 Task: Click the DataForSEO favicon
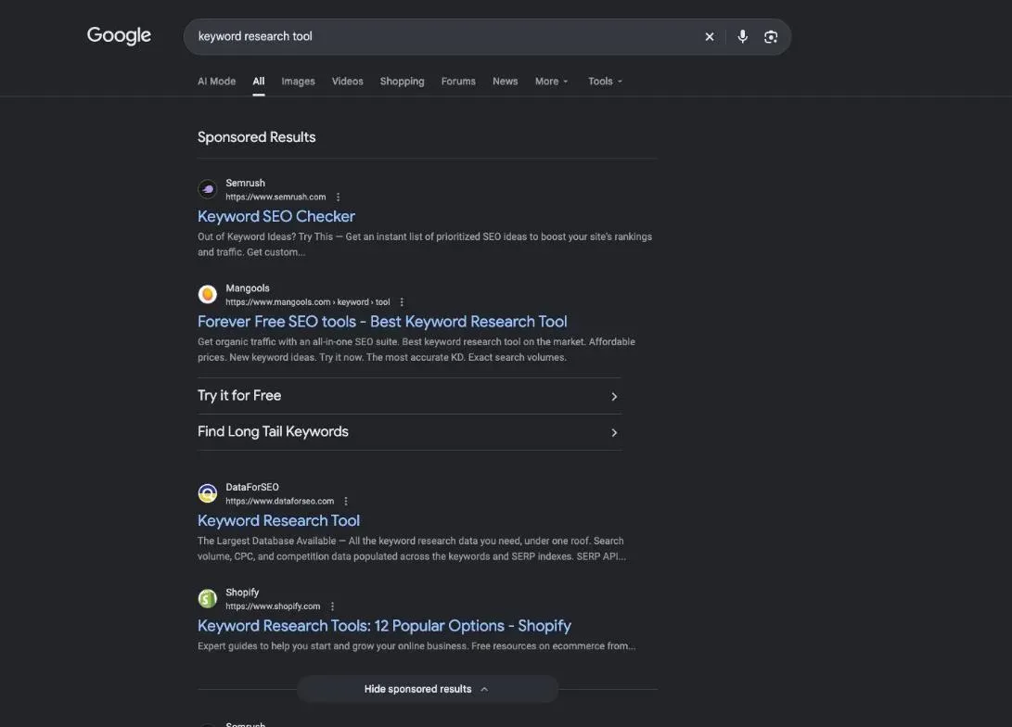click(x=207, y=493)
